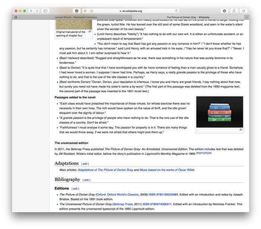Open the original manuscript thumbnail image
261x229 pixels.
74,25
